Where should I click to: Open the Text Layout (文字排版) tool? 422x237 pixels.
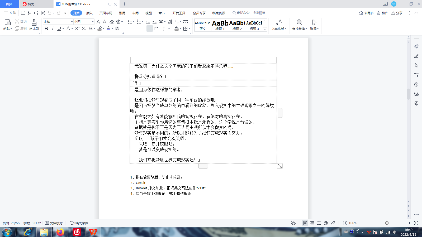coord(278,22)
